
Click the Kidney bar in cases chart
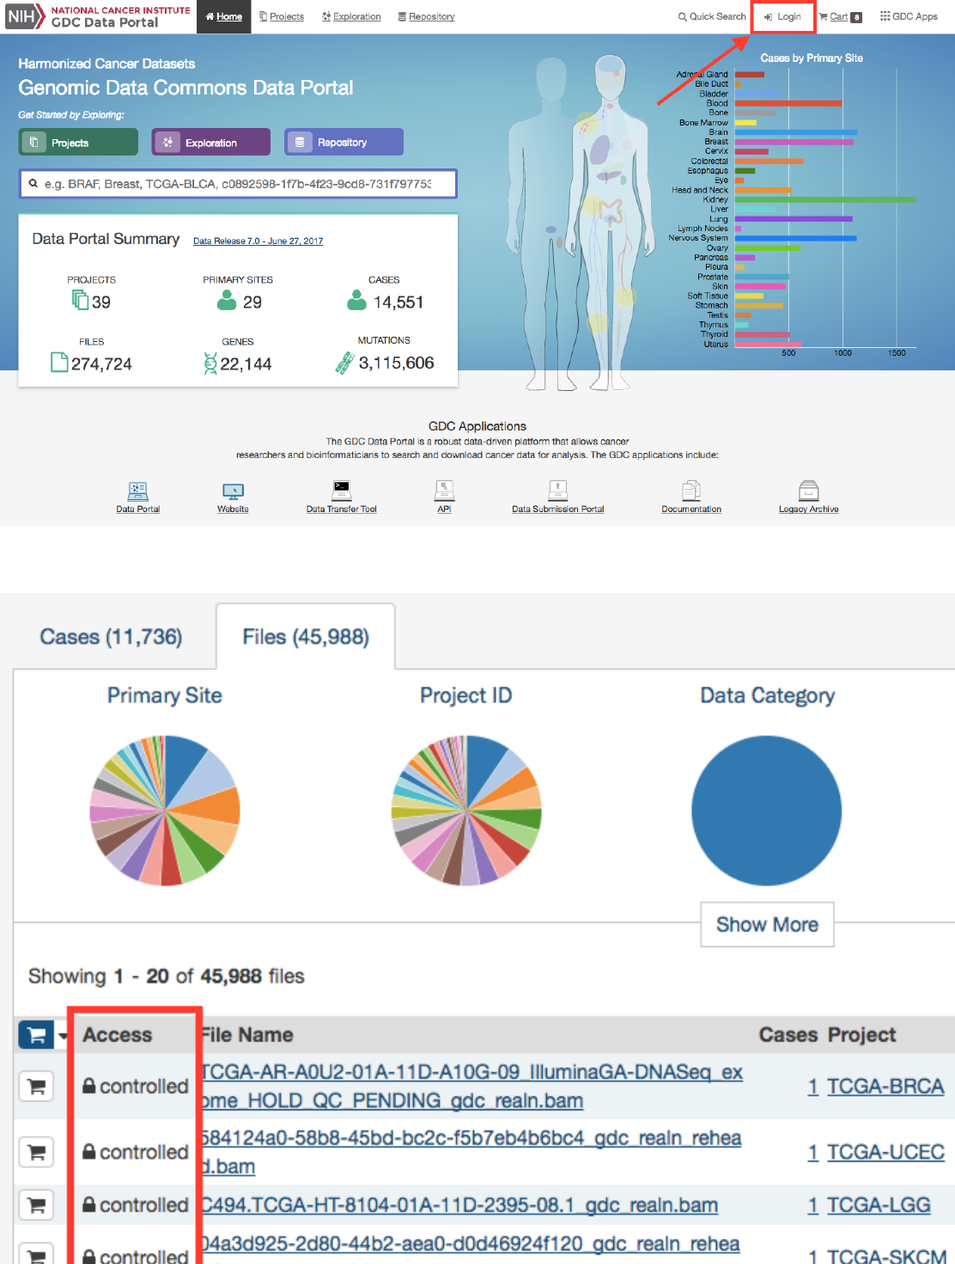pos(825,199)
